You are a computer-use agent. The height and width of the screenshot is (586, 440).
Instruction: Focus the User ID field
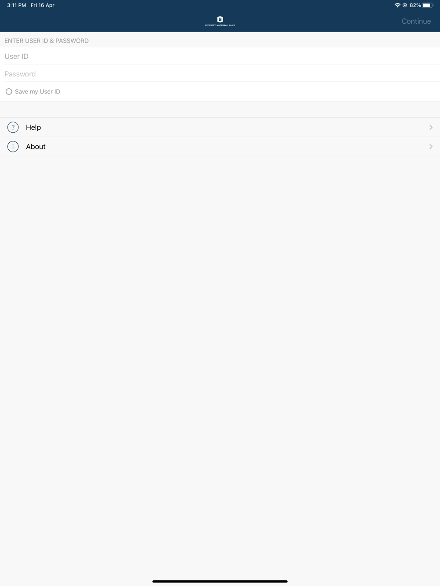point(220,56)
